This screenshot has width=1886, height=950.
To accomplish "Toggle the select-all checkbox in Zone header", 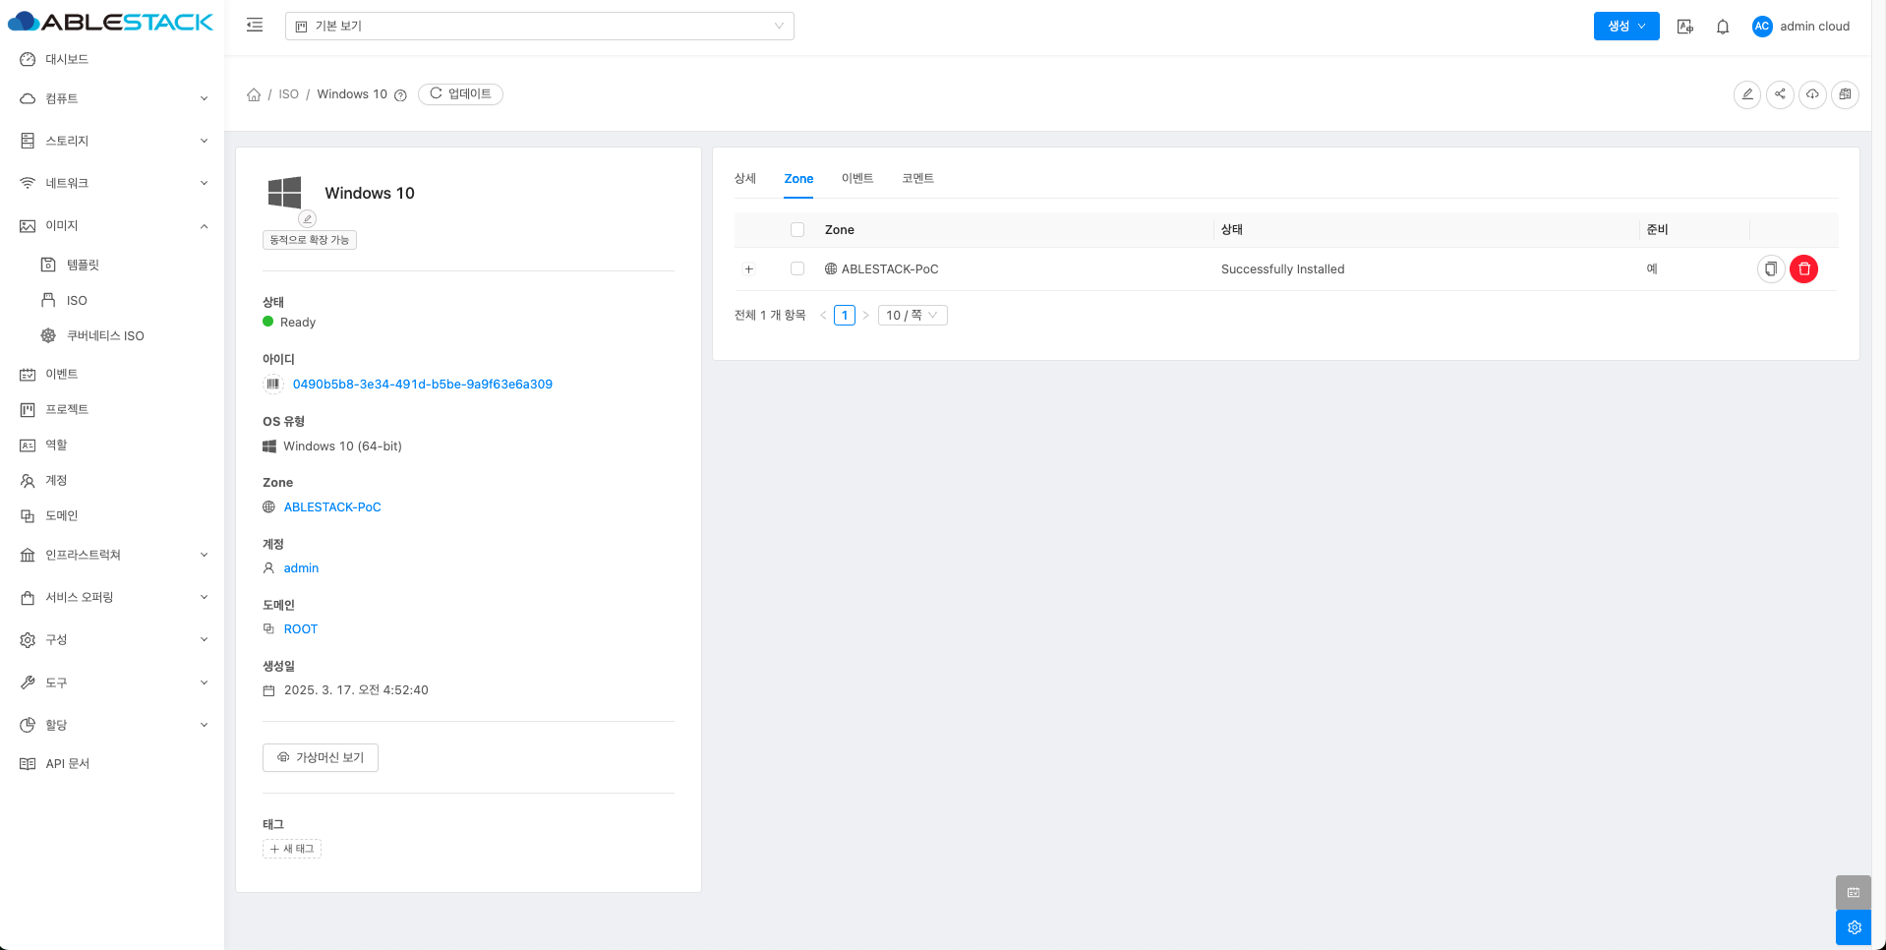I will [797, 229].
